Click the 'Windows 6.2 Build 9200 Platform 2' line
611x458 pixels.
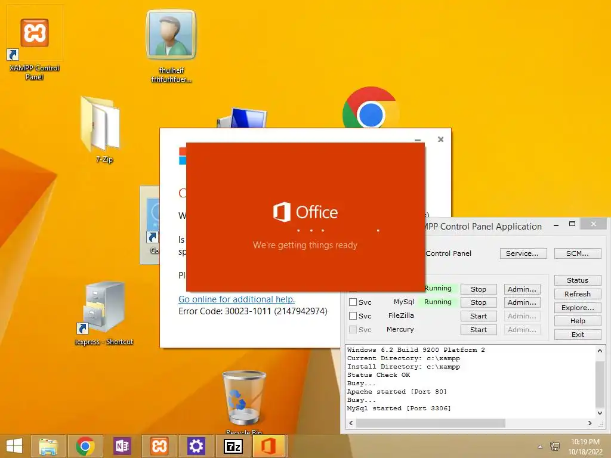coord(416,350)
